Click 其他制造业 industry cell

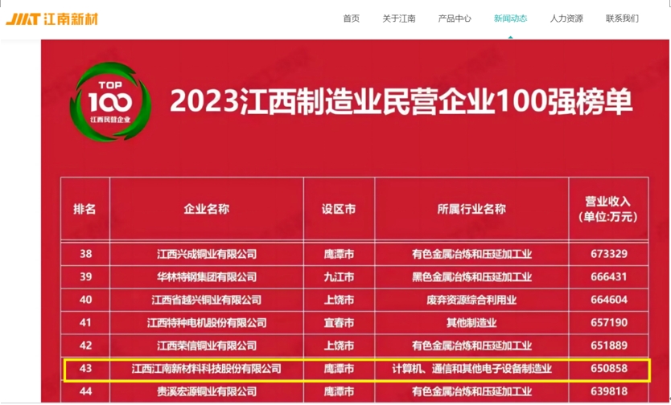[x=471, y=322]
